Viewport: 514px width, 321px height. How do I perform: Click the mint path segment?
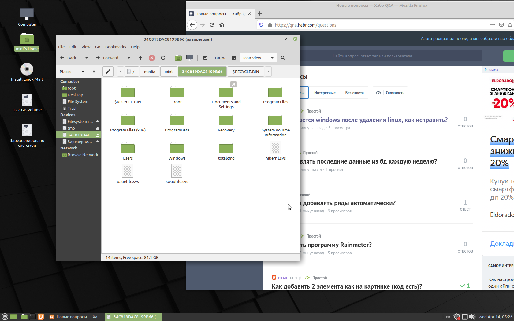pyautogui.click(x=169, y=72)
